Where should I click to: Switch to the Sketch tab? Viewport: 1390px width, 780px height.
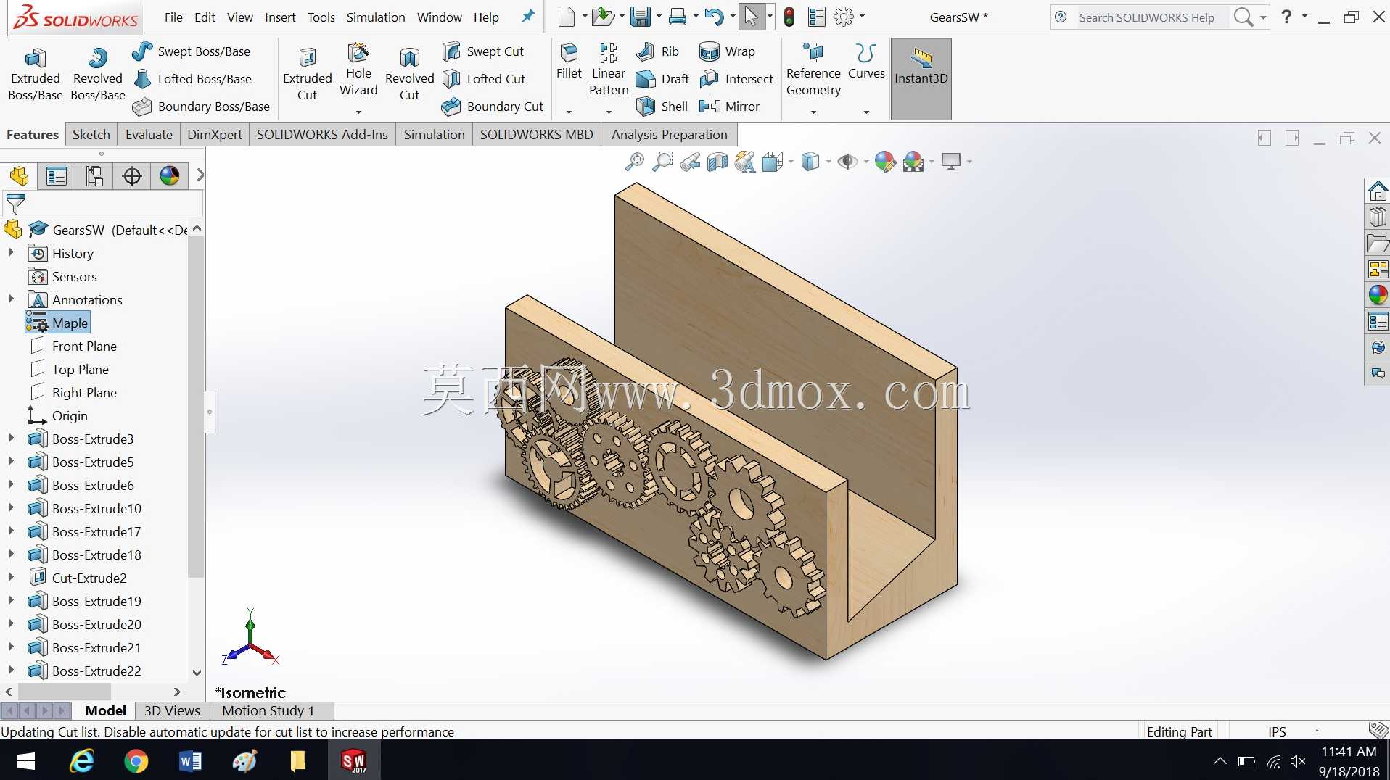click(x=91, y=134)
